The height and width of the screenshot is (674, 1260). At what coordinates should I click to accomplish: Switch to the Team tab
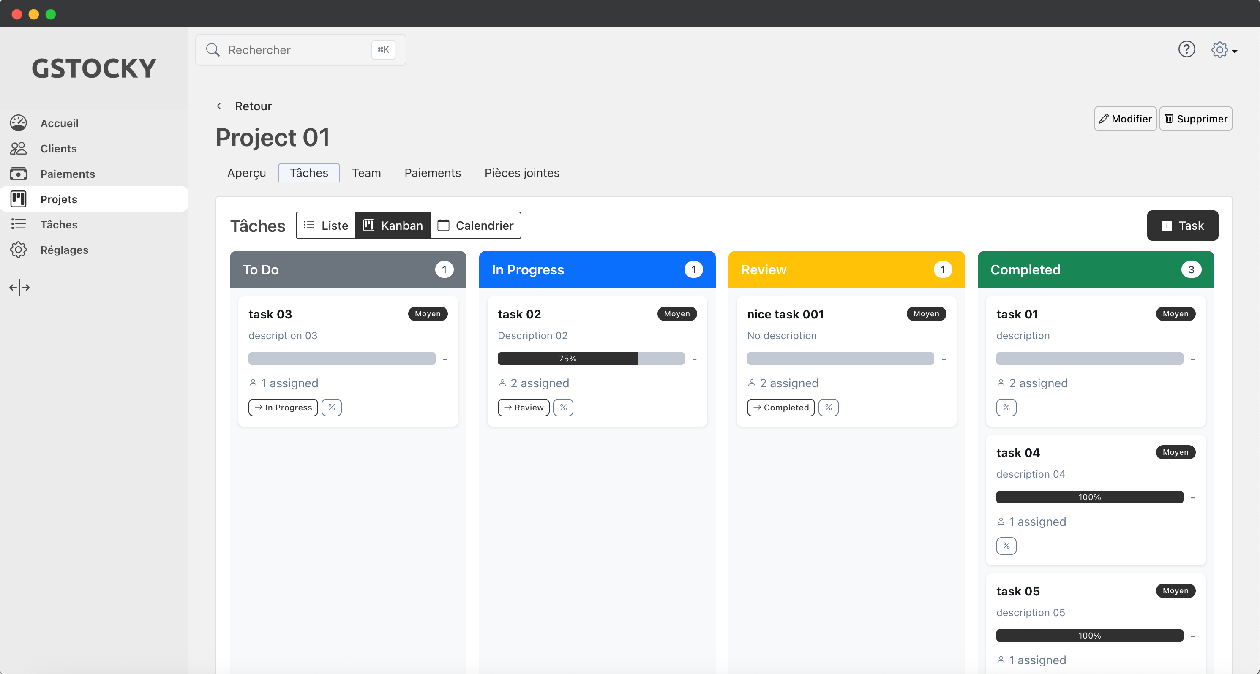click(366, 173)
